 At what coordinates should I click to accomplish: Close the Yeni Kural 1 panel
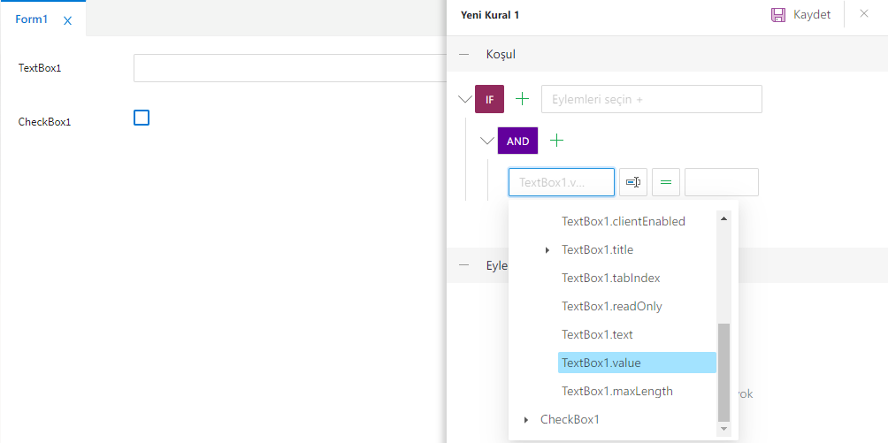pyautogui.click(x=864, y=14)
